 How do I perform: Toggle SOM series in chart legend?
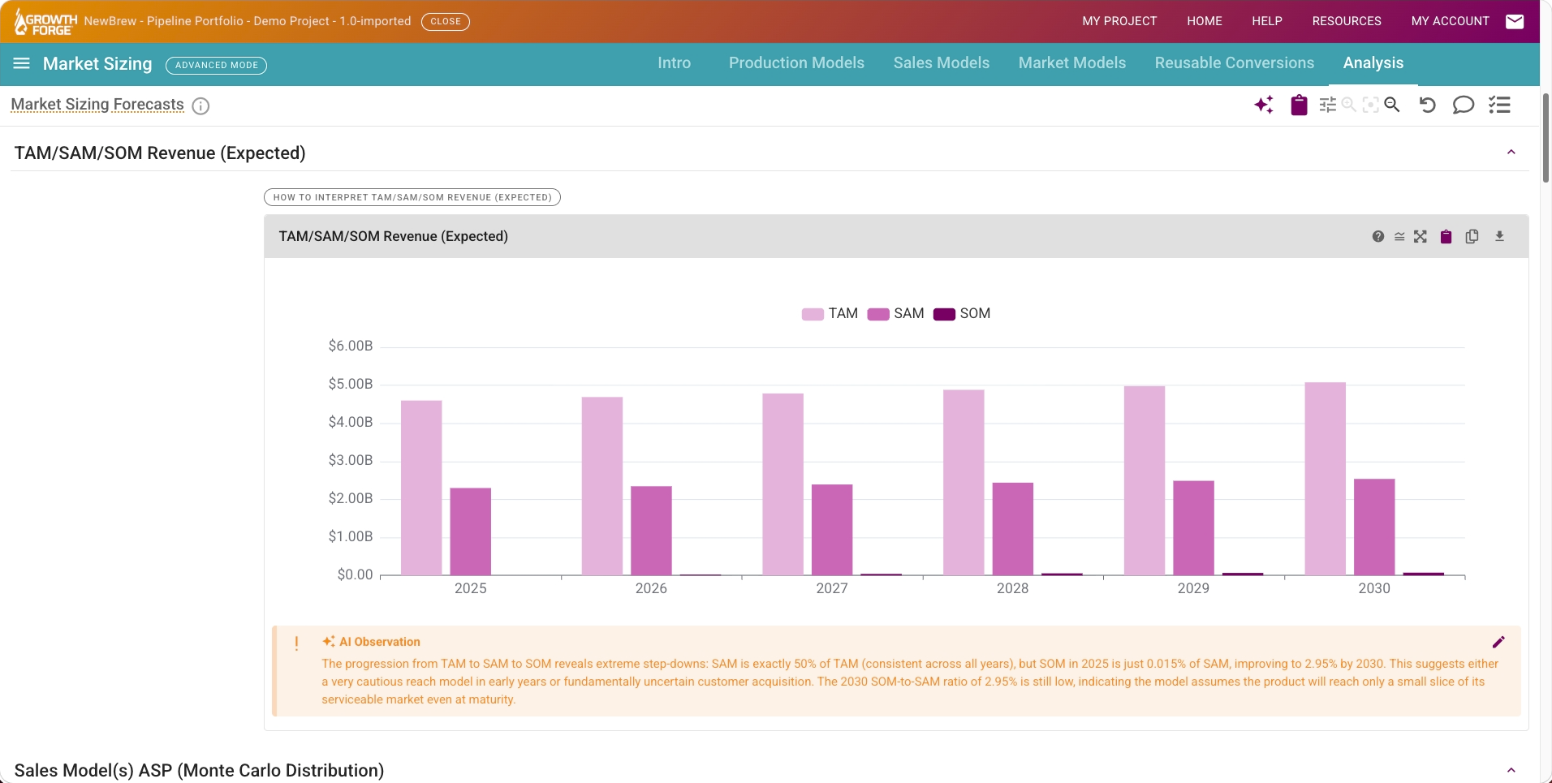[x=962, y=314]
